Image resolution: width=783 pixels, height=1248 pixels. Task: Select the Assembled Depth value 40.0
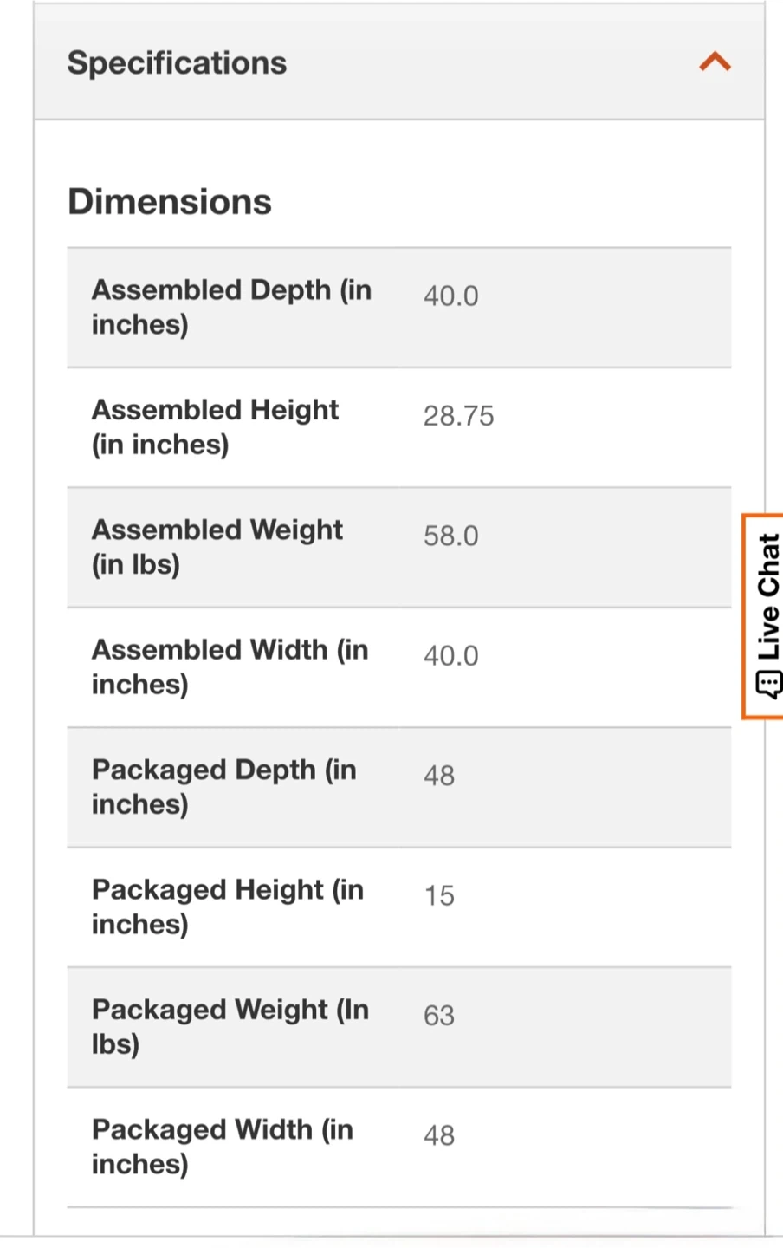450,296
